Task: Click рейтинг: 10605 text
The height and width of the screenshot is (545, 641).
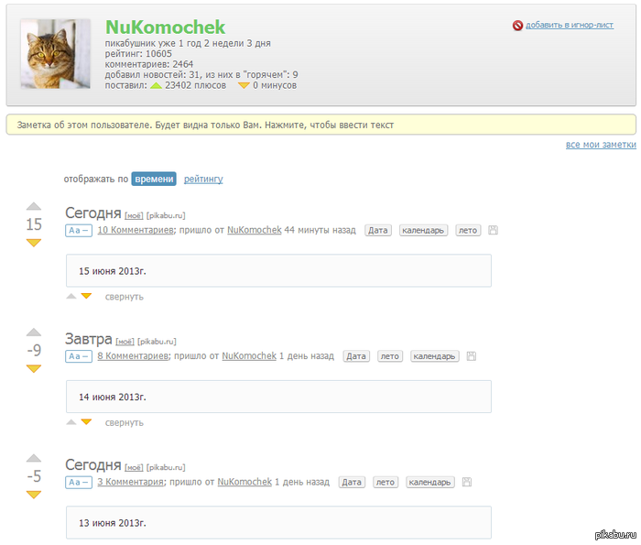Action: [x=138, y=54]
